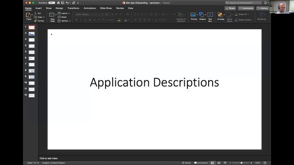
Task: Click zoom out minus icon
Action: point(230,163)
